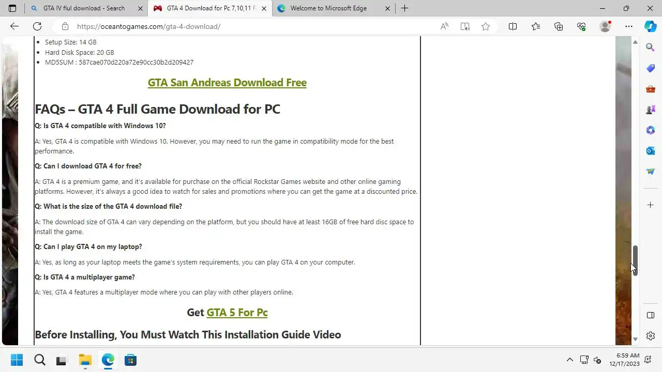Screen dimensions: 662x372
Task: Add this page to favorites star
Action: [x=486, y=26]
